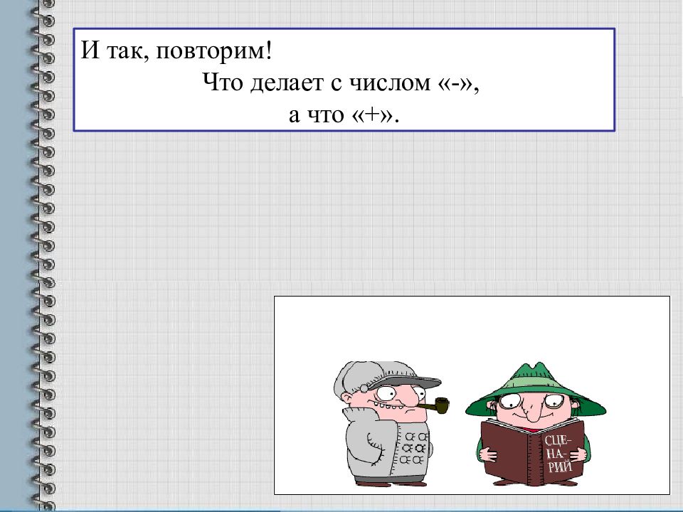Click the text line "И так, повторим!"
The height and width of the screenshot is (512, 683).
point(176,50)
